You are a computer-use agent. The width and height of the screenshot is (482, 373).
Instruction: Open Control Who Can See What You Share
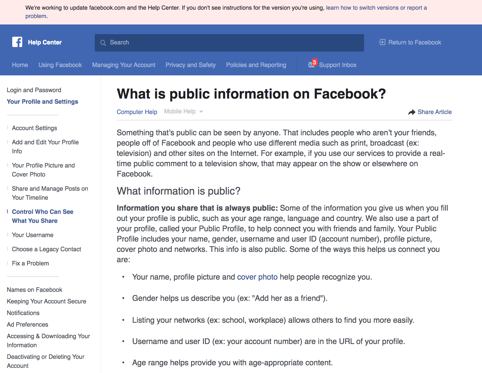43,216
